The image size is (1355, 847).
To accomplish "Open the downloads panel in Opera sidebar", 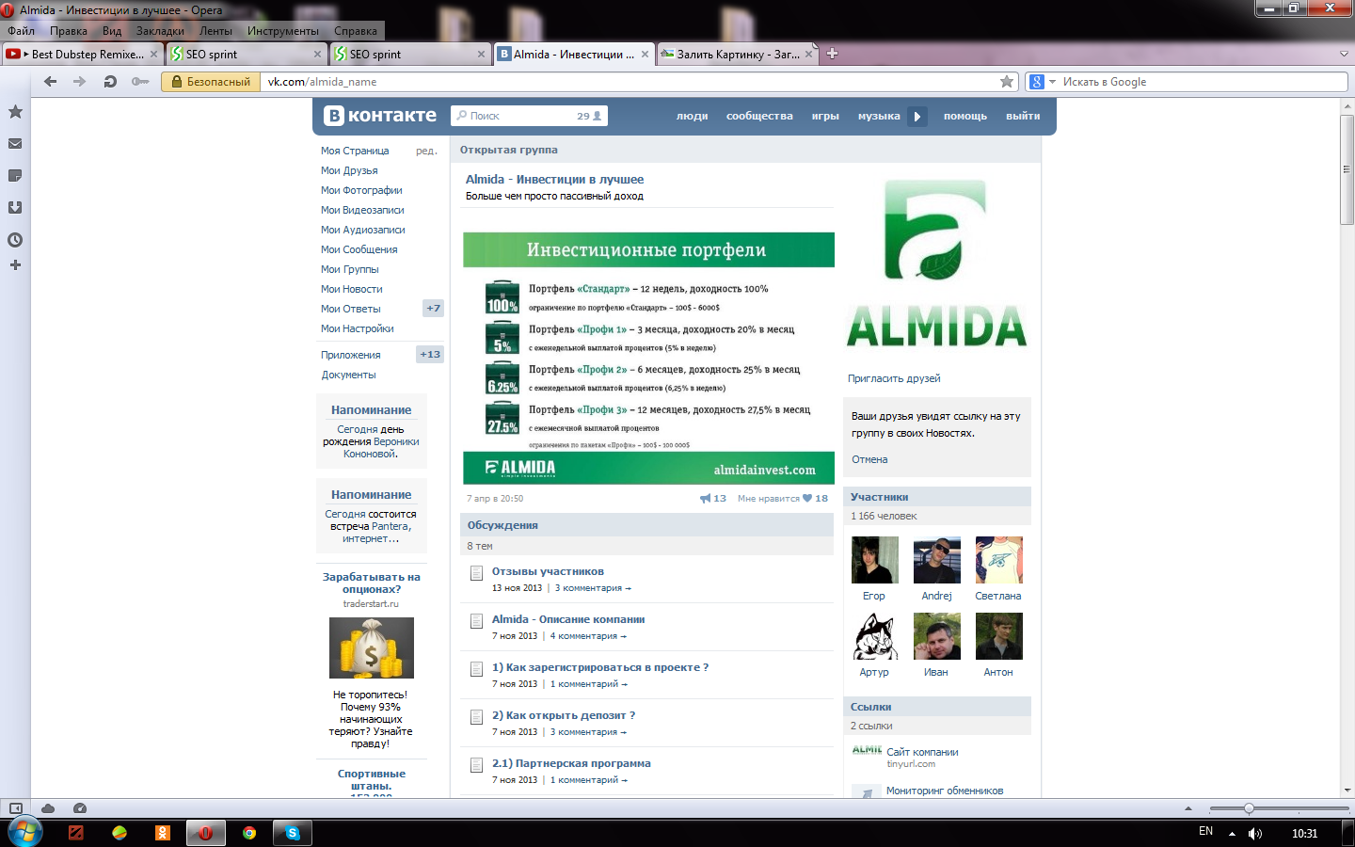I will tap(15, 208).
